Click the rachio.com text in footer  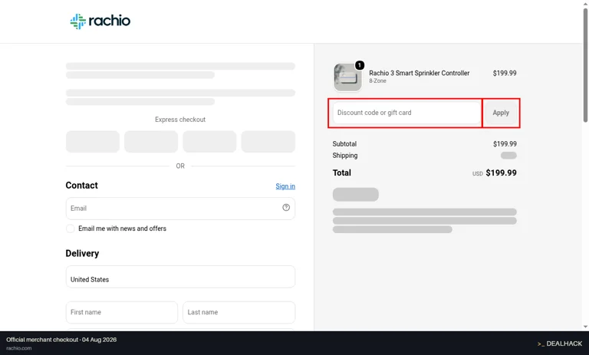click(x=18, y=348)
